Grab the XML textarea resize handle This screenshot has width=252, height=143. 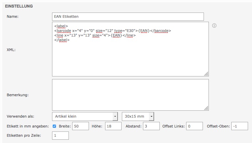[206, 74]
